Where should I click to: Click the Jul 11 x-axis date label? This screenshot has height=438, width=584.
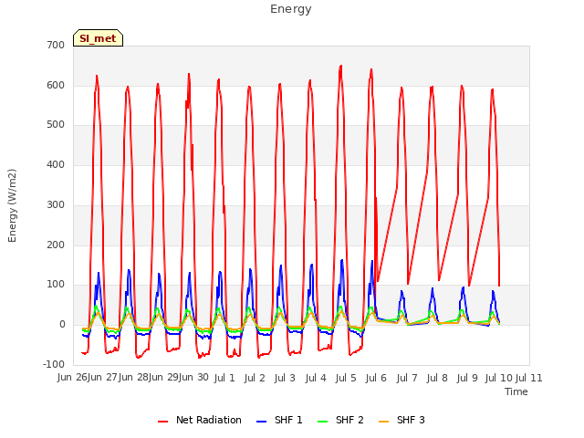click(x=529, y=378)
